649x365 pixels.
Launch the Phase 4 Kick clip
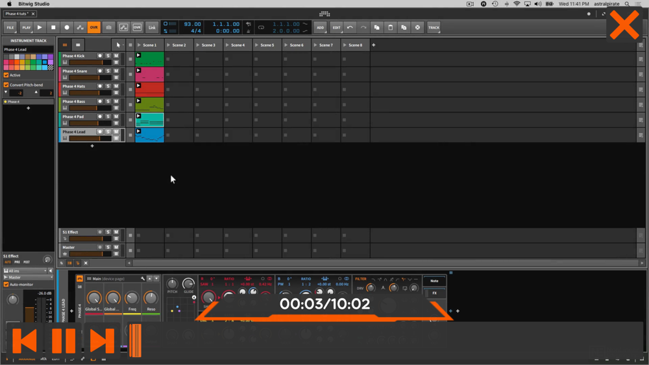(x=139, y=55)
